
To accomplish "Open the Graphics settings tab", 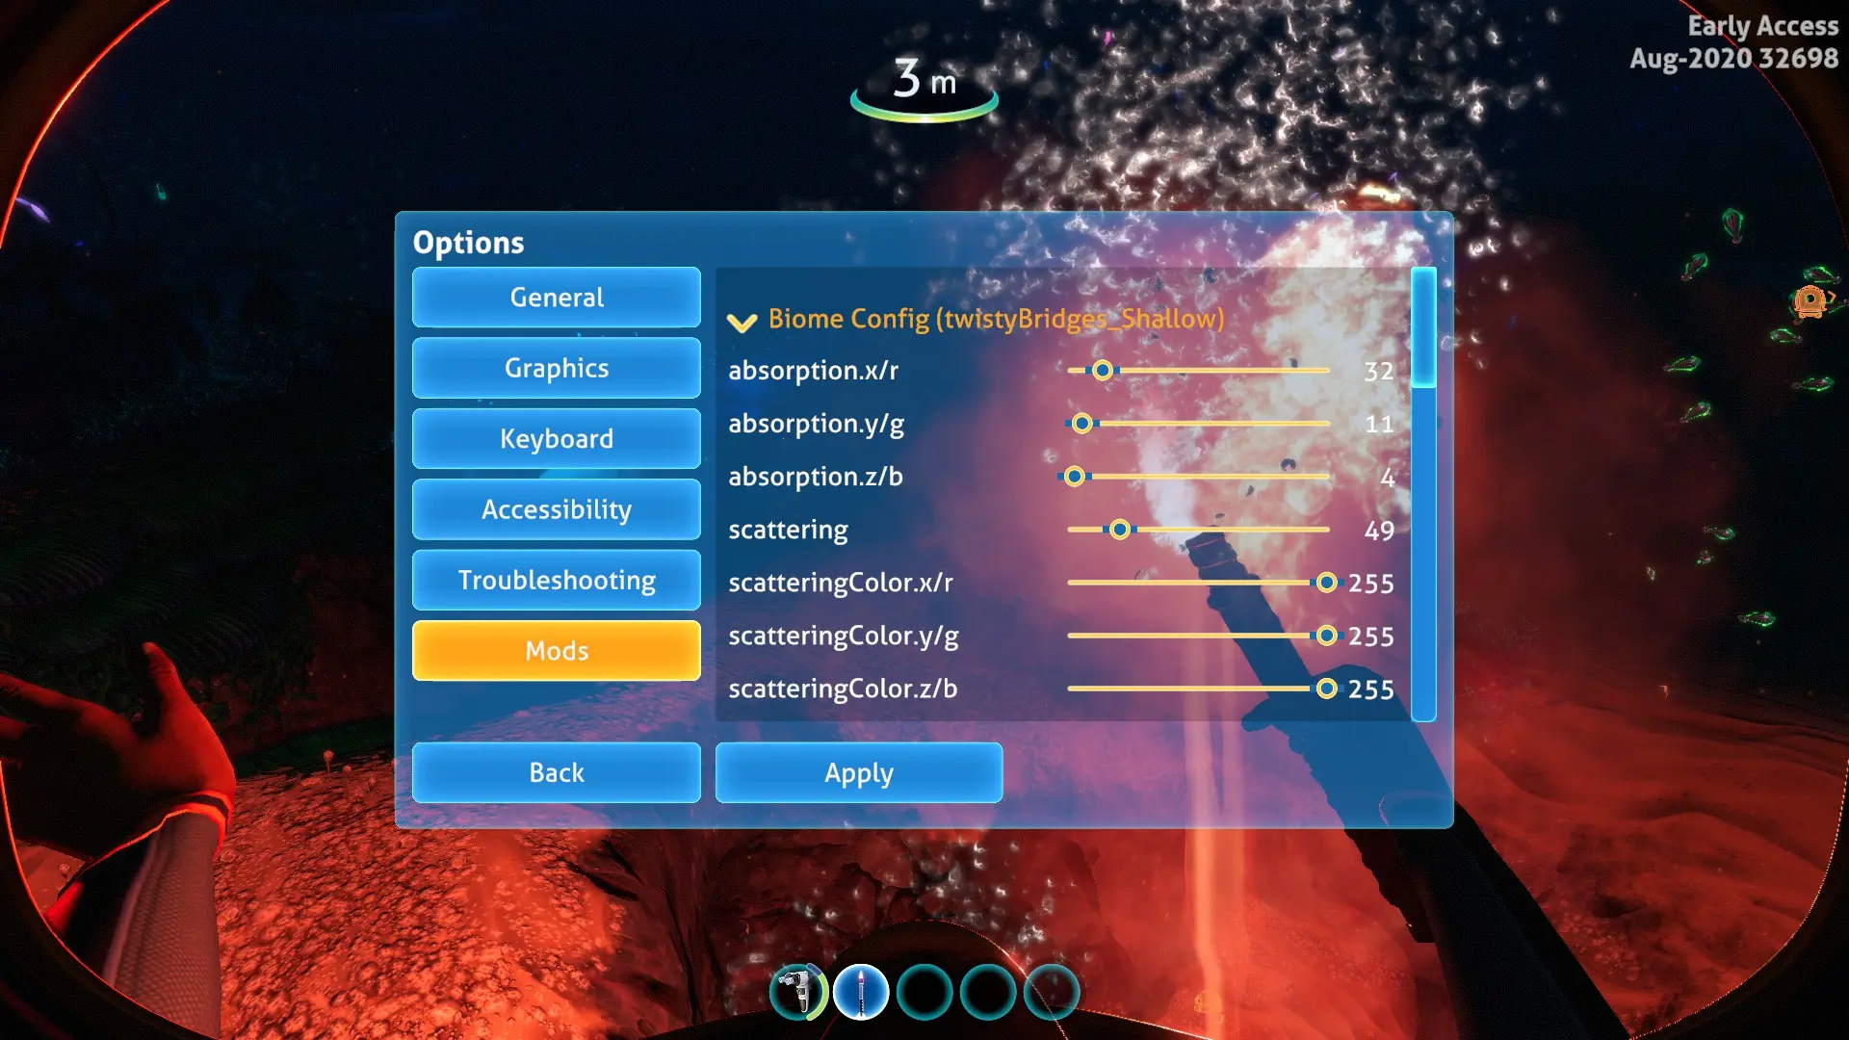I will pyautogui.click(x=557, y=367).
